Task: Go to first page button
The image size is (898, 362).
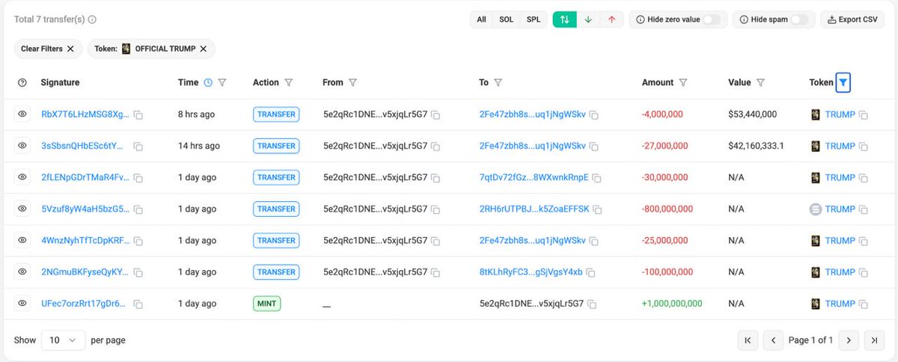Action: (748, 340)
